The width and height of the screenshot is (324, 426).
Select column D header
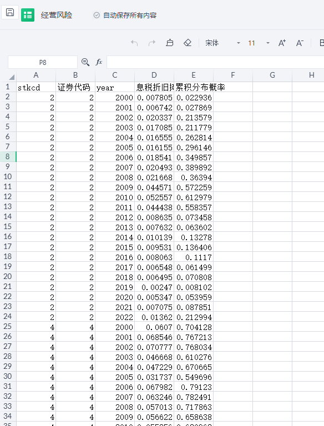154,75
